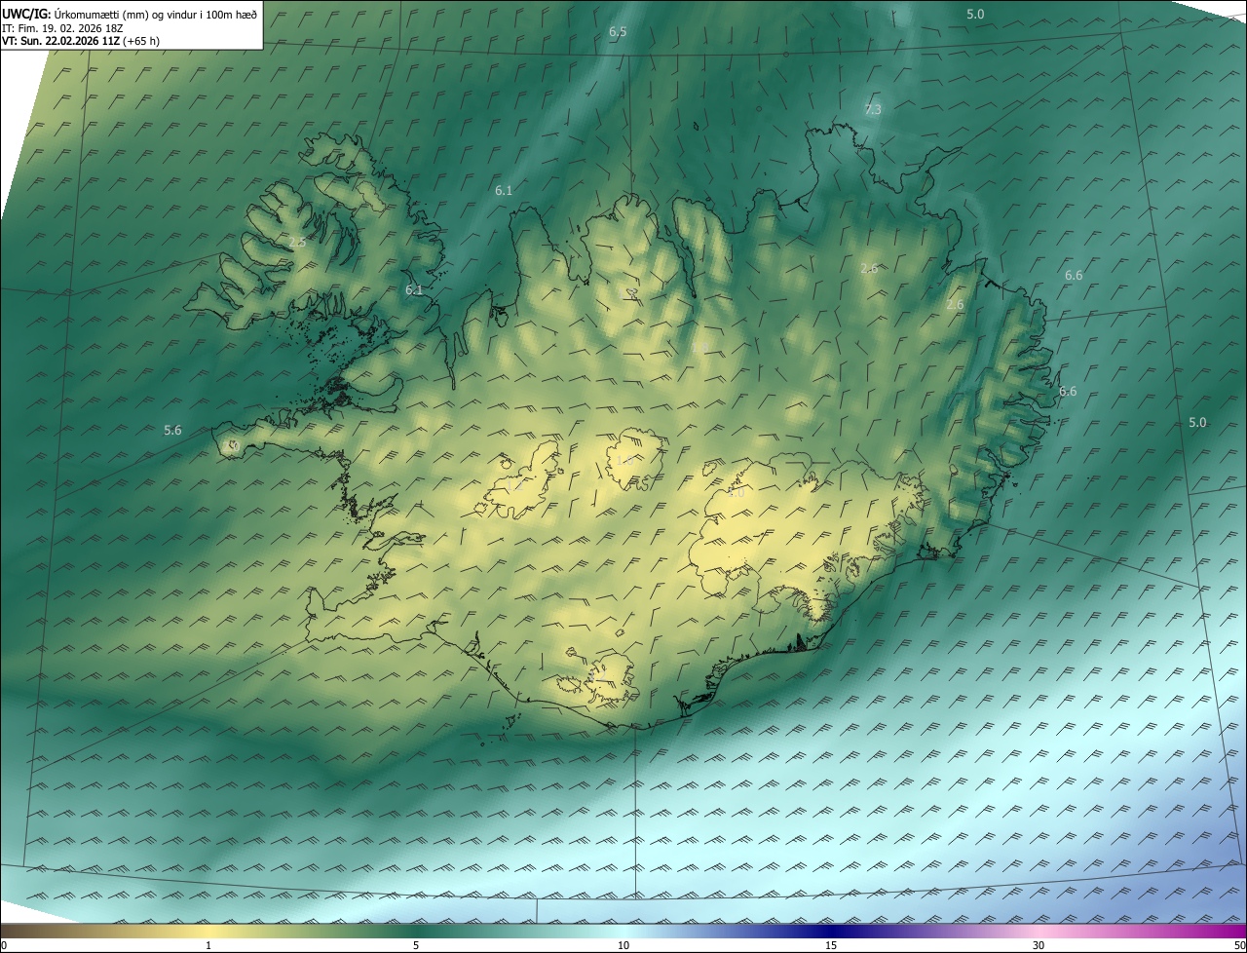The width and height of the screenshot is (1247, 953).
Task: Click the 7.3 value label on the map
Action: click(x=873, y=109)
